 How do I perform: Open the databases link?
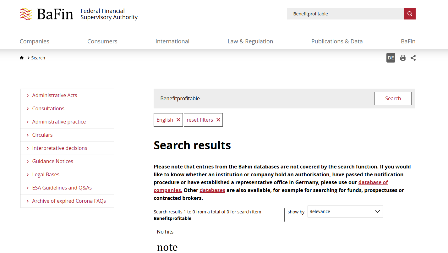click(212, 190)
